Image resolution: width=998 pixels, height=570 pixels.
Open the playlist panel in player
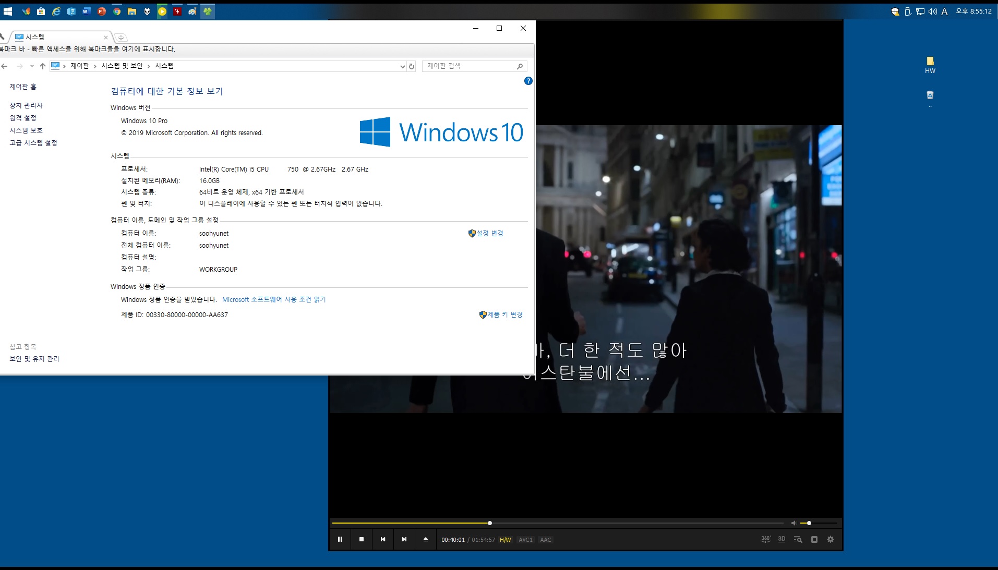click(814, 539)
